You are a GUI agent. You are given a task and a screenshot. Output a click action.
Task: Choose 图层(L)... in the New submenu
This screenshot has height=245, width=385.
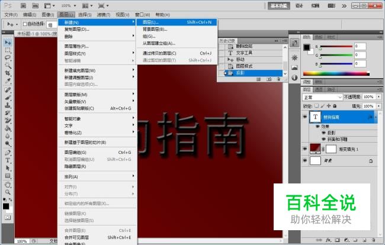(x=177, y=22)
